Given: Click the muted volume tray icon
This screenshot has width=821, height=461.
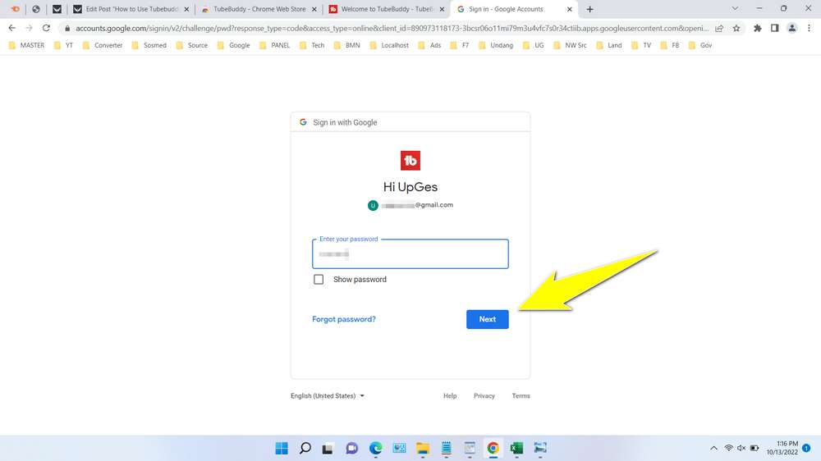Looking at the screenshot, I should 741,449.
